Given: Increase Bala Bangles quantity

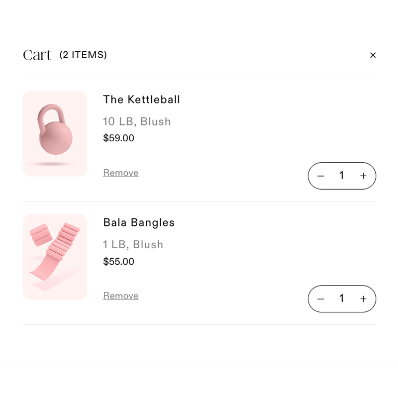Looking at the screenshot, I should pyautogui.click(x=363, y=299).
